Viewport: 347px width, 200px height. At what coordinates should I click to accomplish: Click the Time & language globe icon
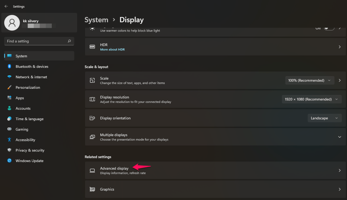click(9, 119)
